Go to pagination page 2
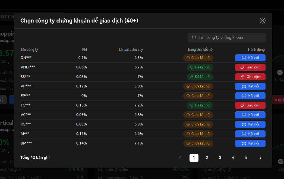 coord(207,158)
